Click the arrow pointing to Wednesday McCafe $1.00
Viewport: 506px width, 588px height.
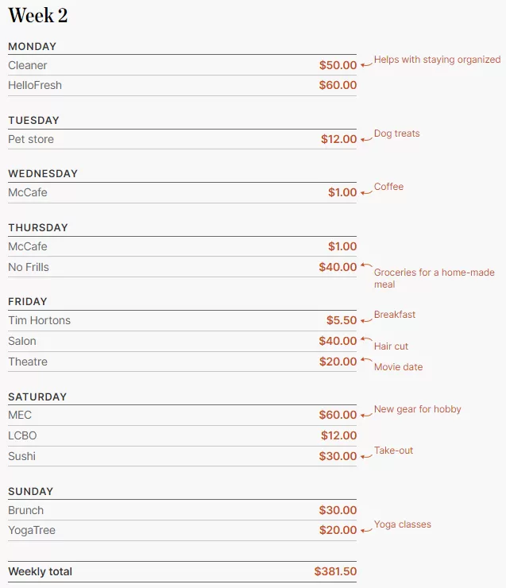click(x=366, y=193)
